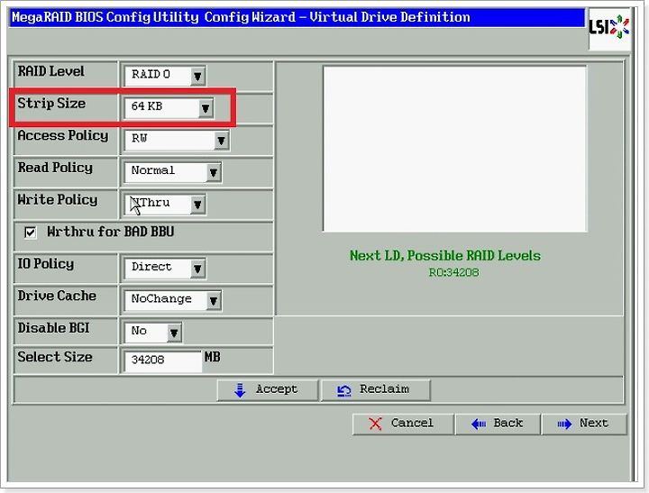
Task: Proceed with the Next button
Action: tap(584, 424)
